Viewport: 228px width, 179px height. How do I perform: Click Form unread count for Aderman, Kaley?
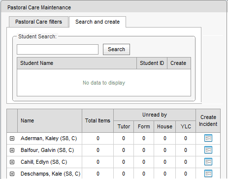144,139
